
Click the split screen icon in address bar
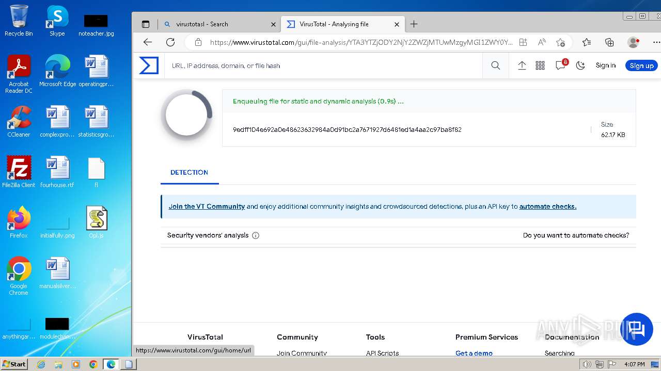(523, 42)
